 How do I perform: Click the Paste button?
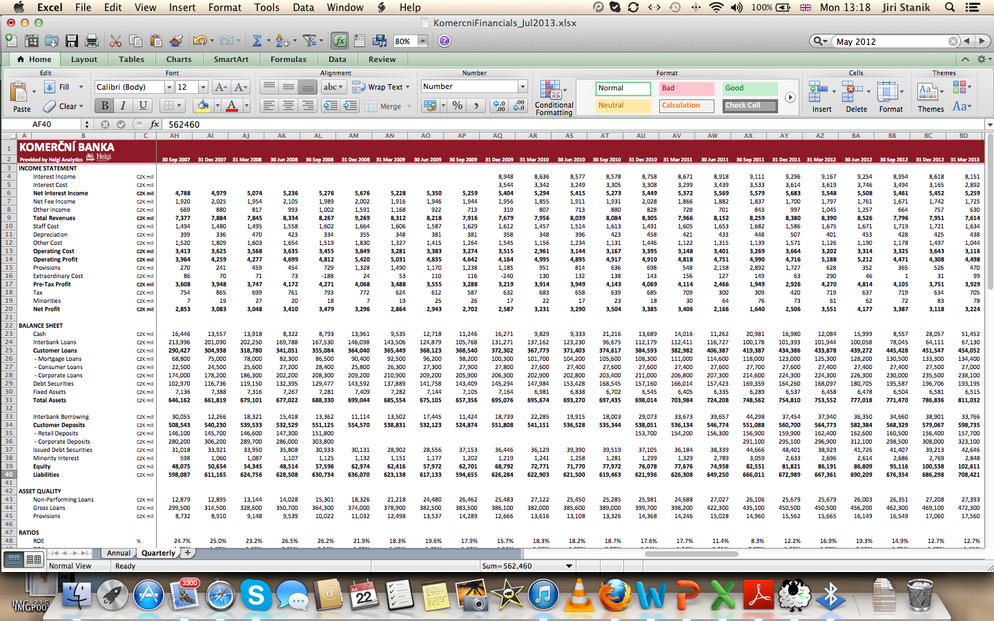click(21, 97)
